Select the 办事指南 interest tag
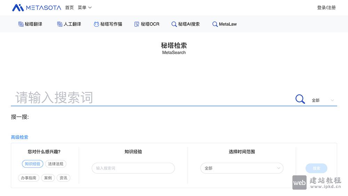The image size is (348, 196). 29,178
